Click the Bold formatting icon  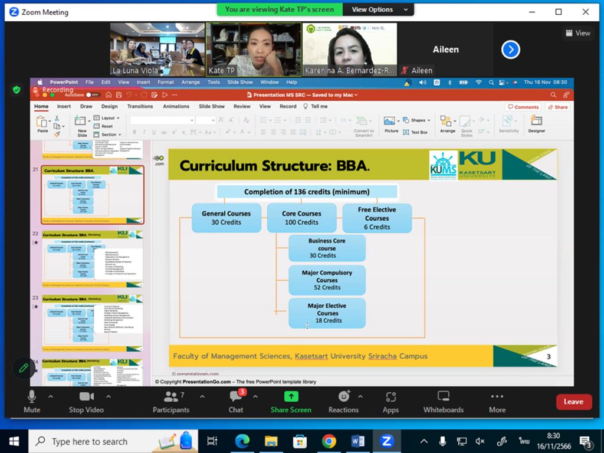click(134, 132)
